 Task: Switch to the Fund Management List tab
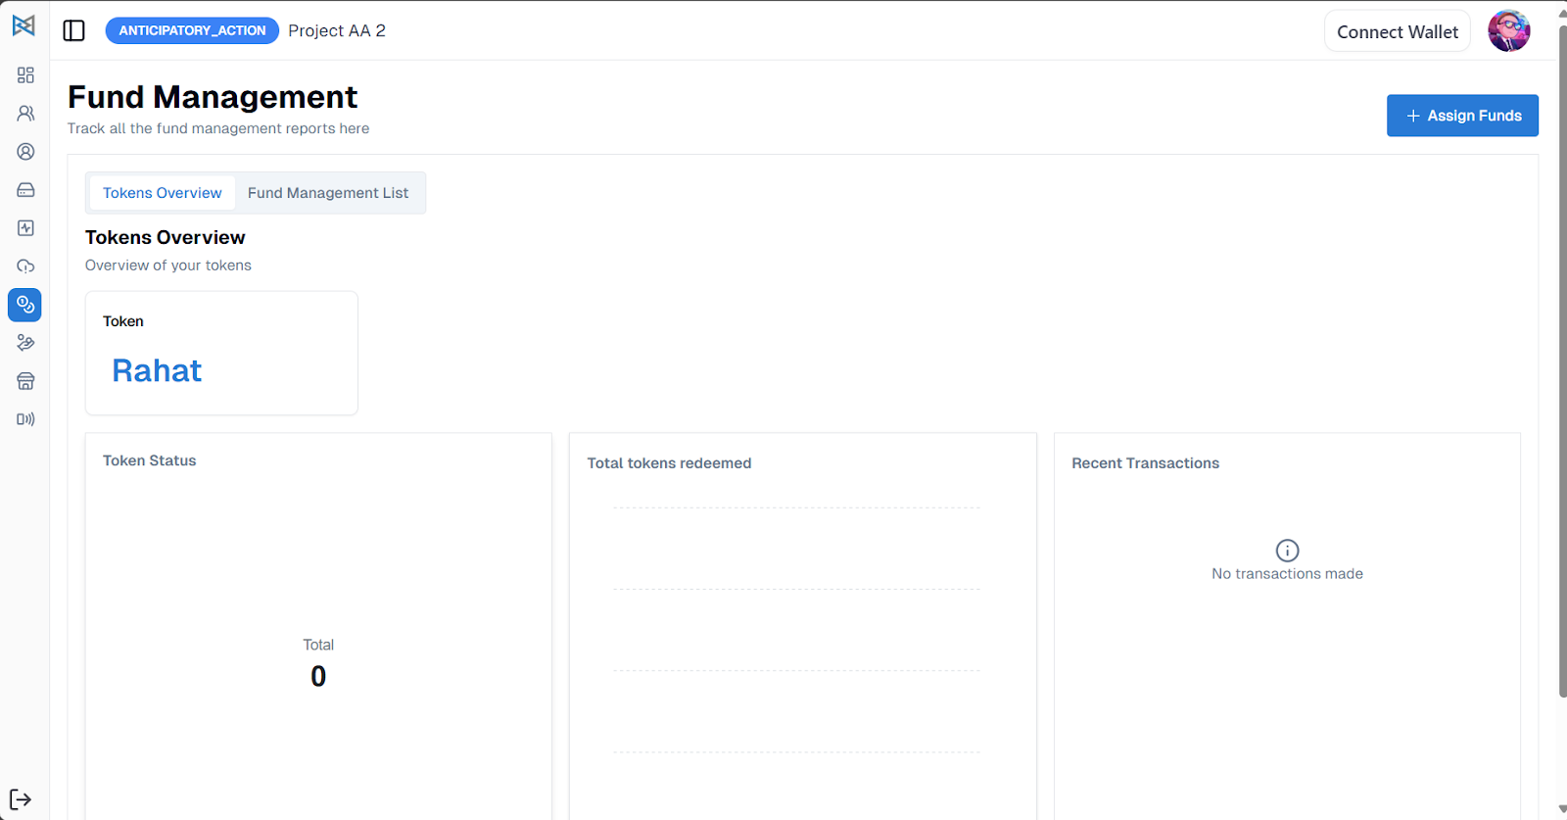click(x=328, y=193)
